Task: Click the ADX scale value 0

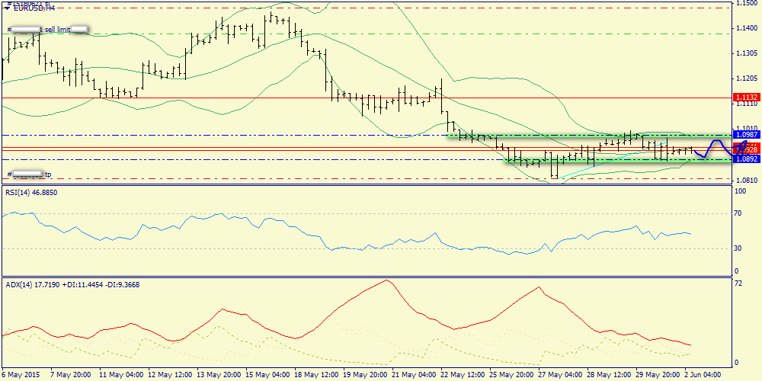Action: (x=737, y=363)
